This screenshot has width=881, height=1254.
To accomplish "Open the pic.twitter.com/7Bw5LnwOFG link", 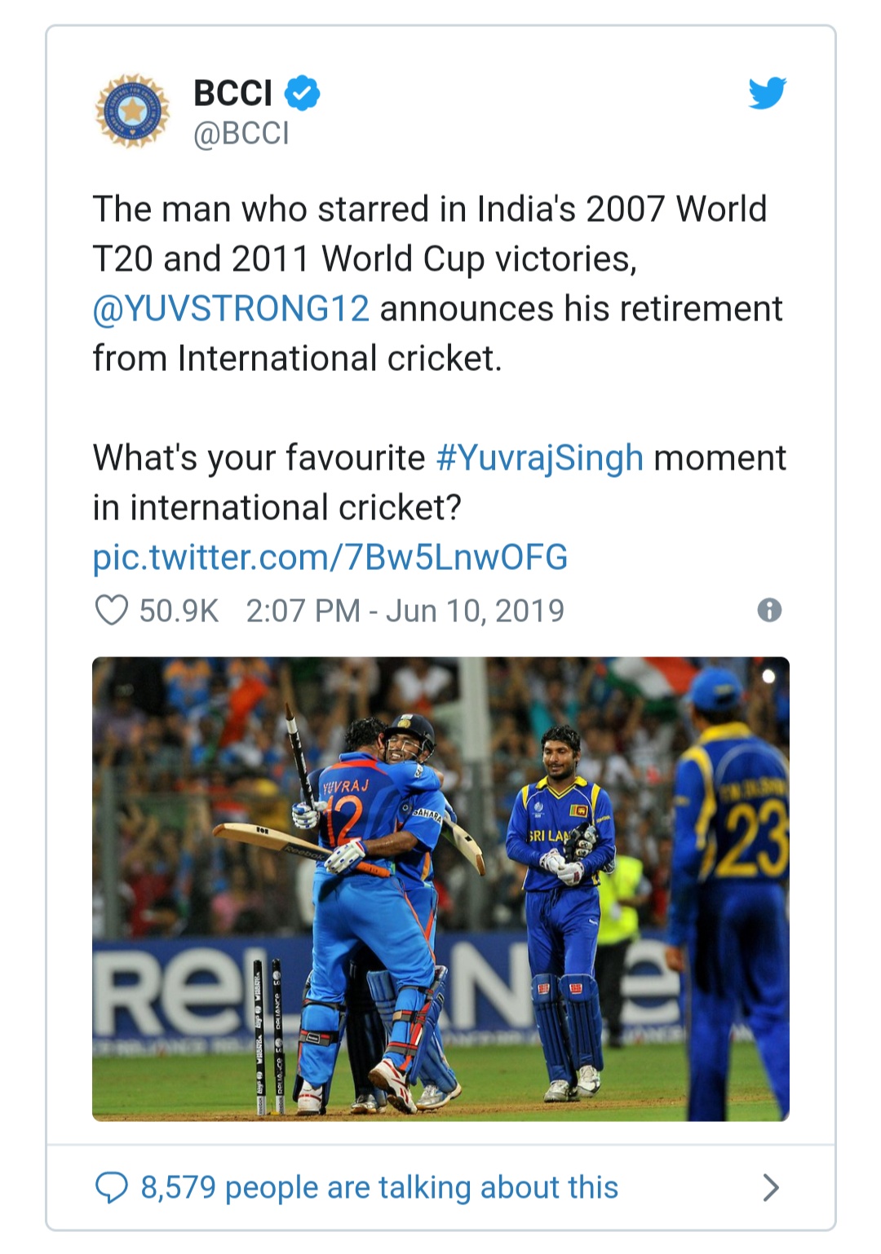I will [x=330, y=558].
